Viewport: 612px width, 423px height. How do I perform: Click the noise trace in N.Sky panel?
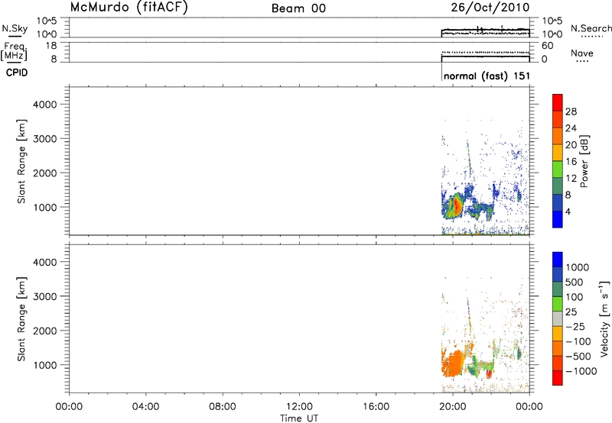[486, 30]
